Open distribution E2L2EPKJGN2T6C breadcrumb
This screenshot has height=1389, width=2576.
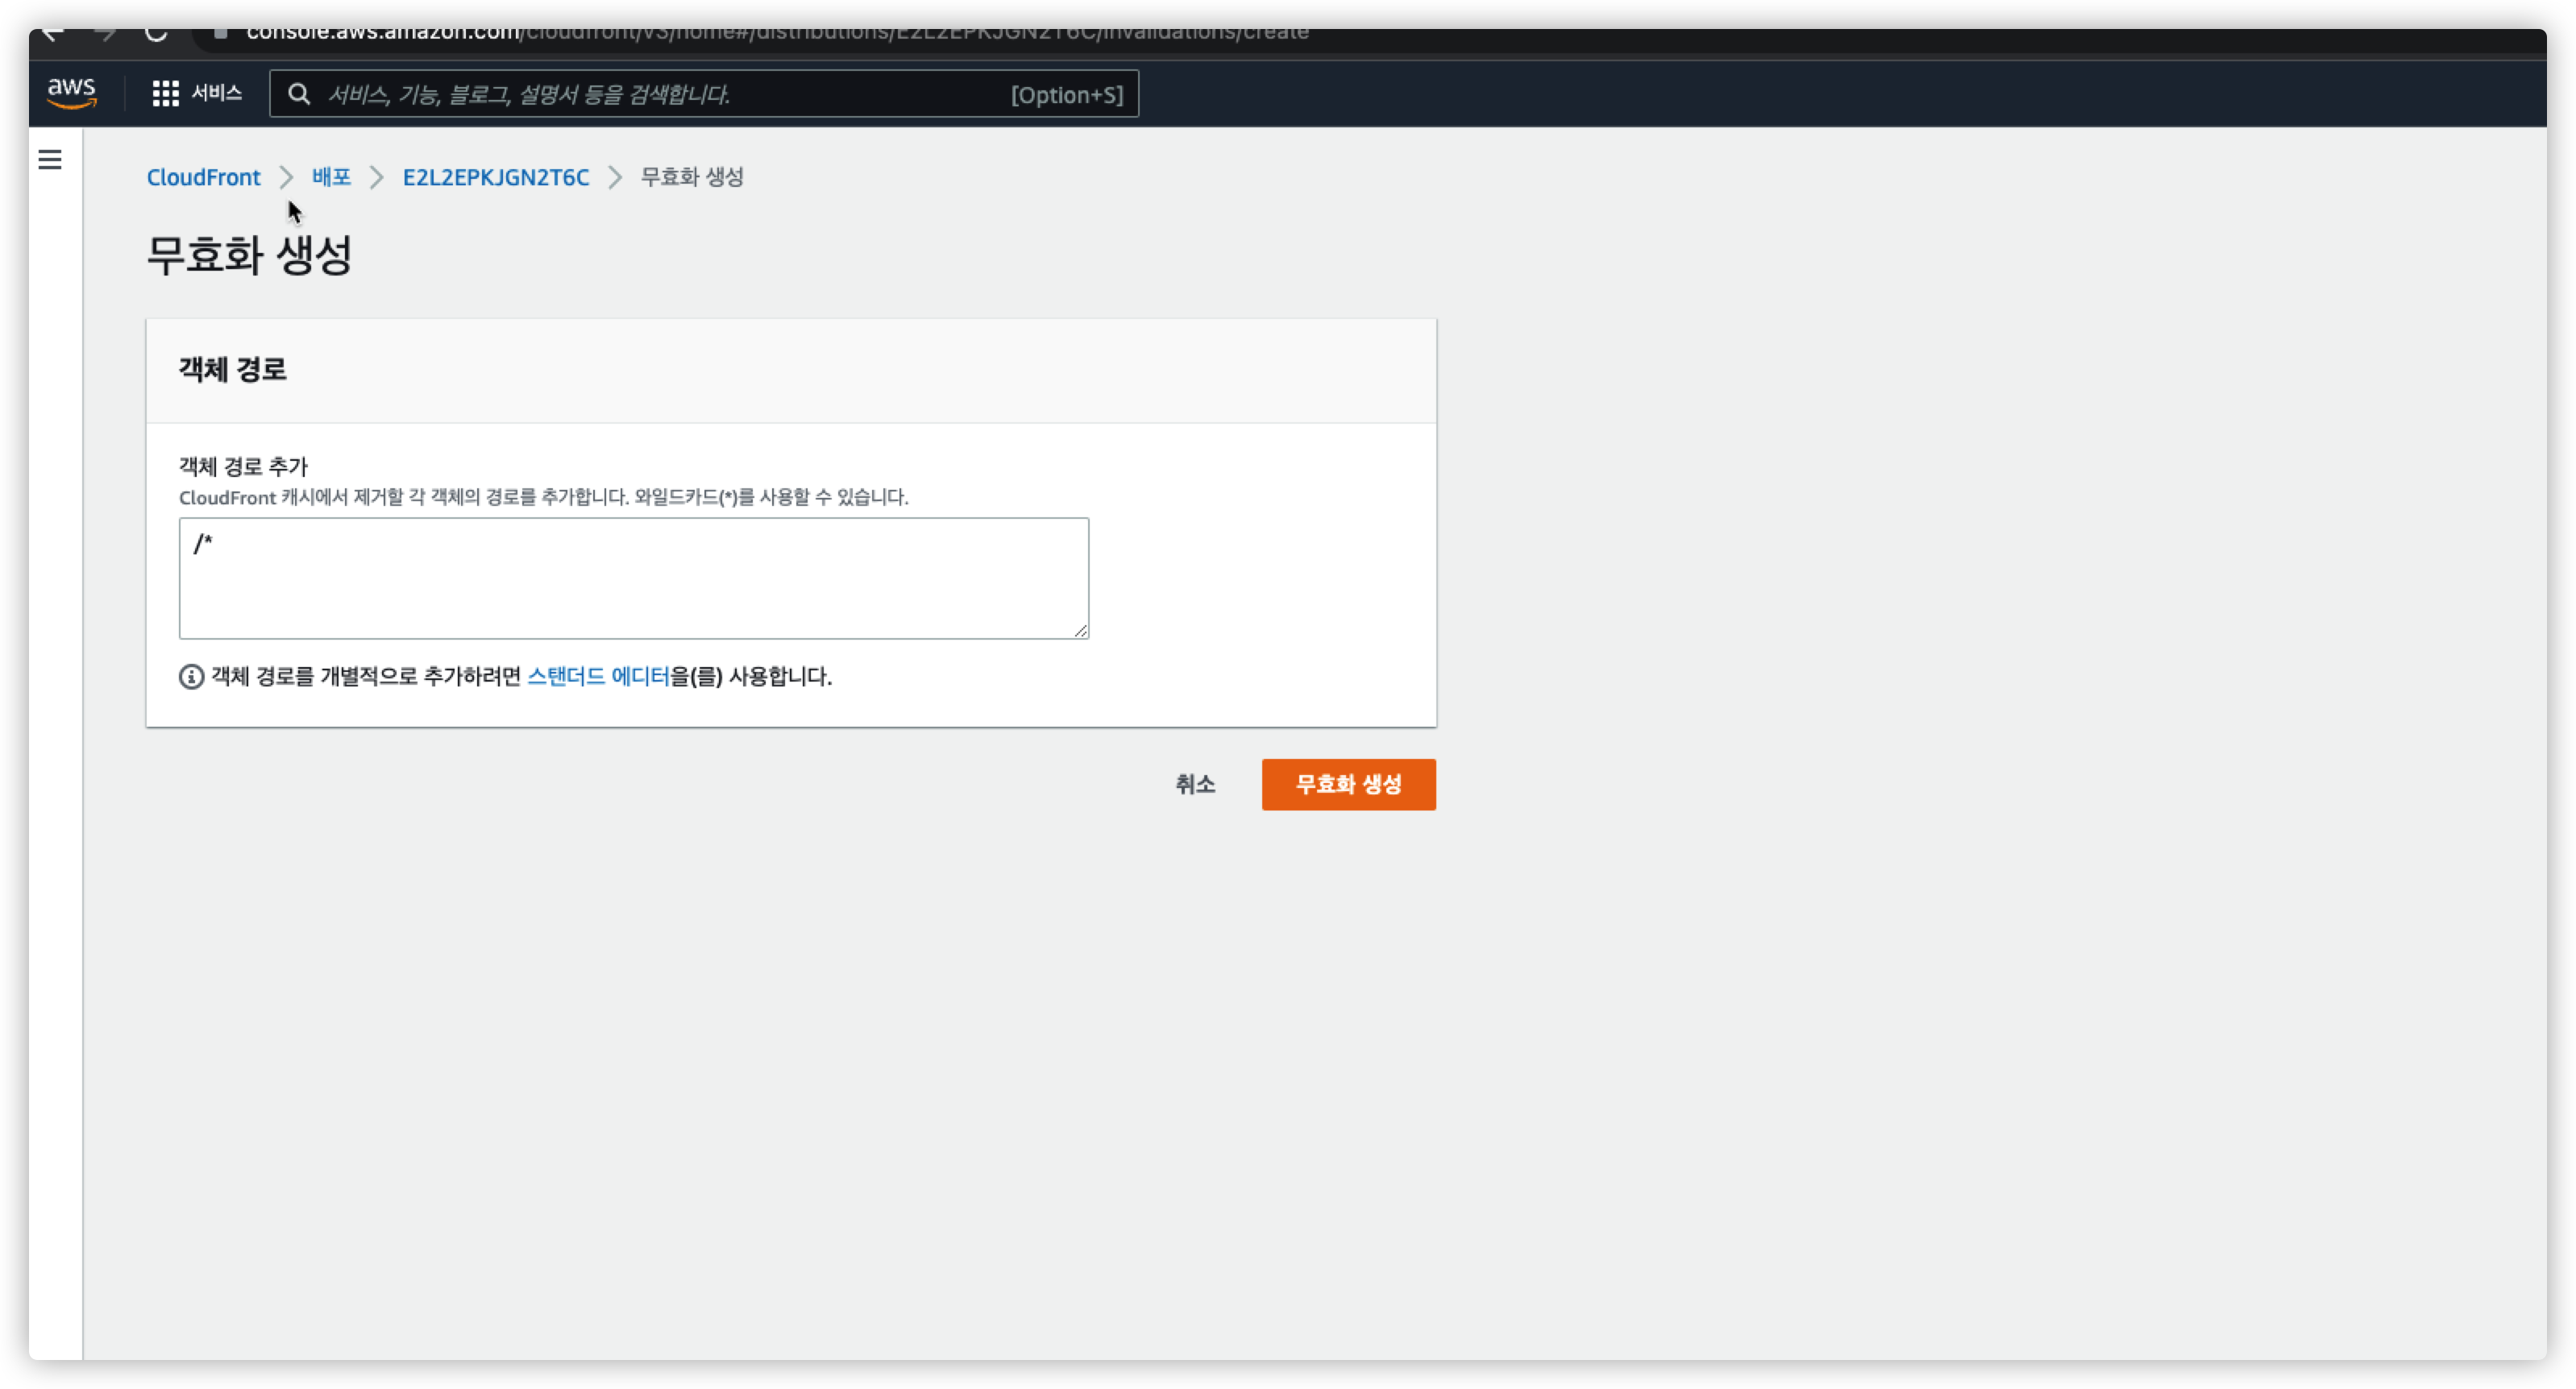495,177
